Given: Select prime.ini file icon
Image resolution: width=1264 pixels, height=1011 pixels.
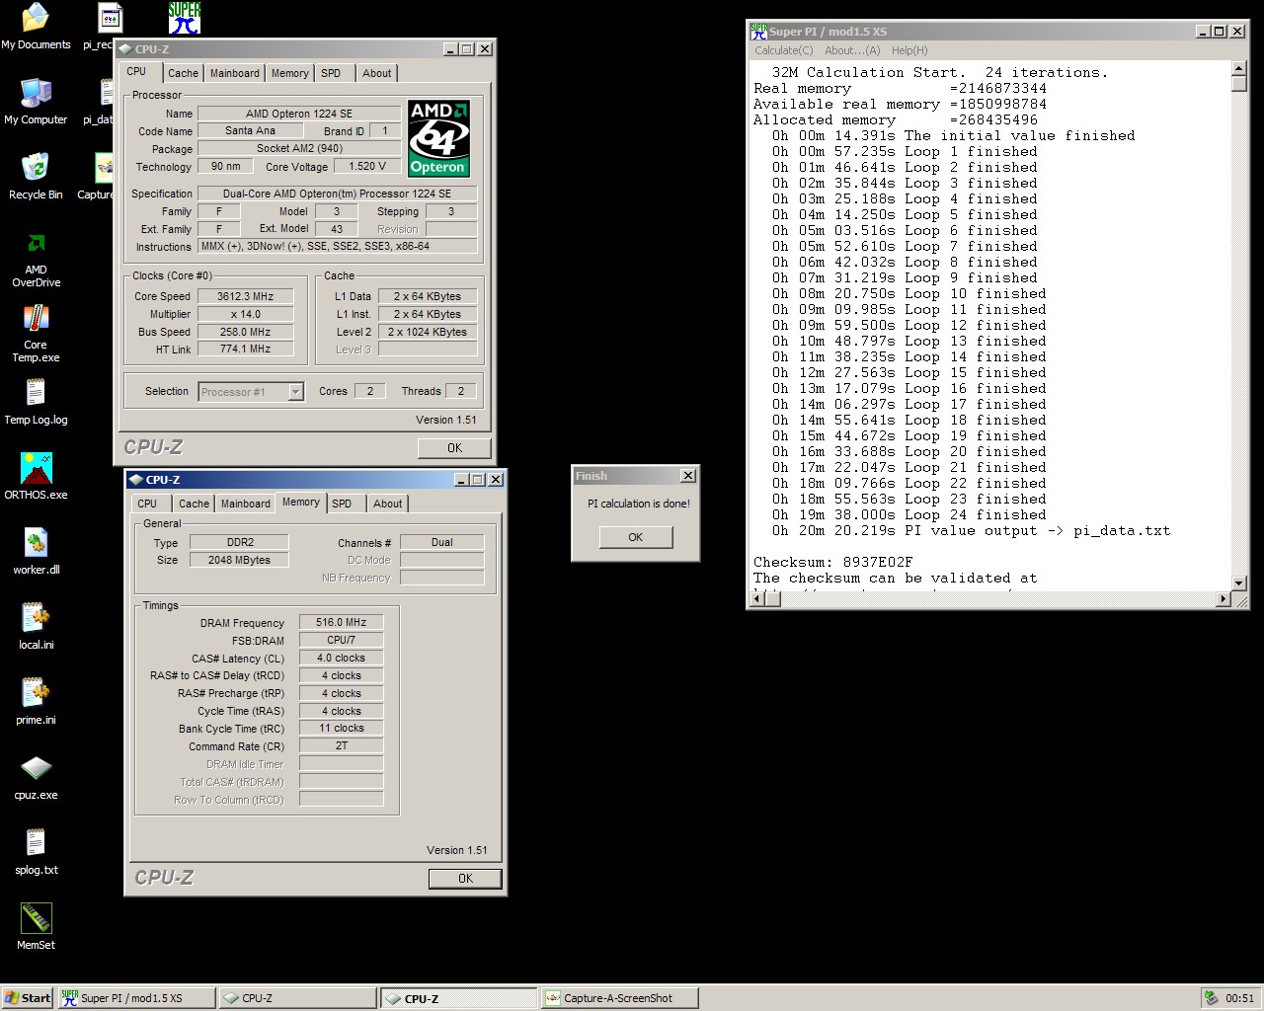Looking at the screenshot, I should (36, 701).
